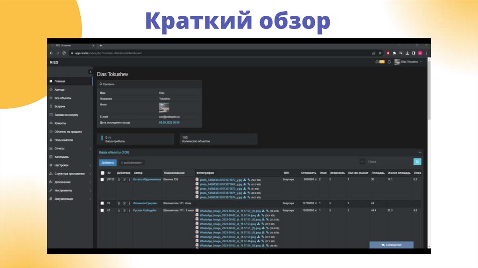Tick the checkbox for row ID 47
The image size is (478, 268).
tap(102, 211)
